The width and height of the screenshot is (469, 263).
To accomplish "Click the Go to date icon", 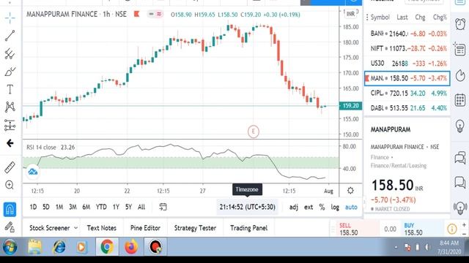I will pos(163,207).
